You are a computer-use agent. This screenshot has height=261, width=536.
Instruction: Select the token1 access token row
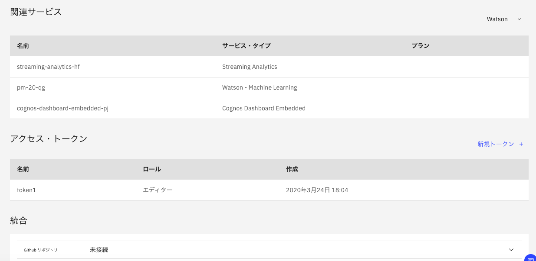tap(26, 190)
